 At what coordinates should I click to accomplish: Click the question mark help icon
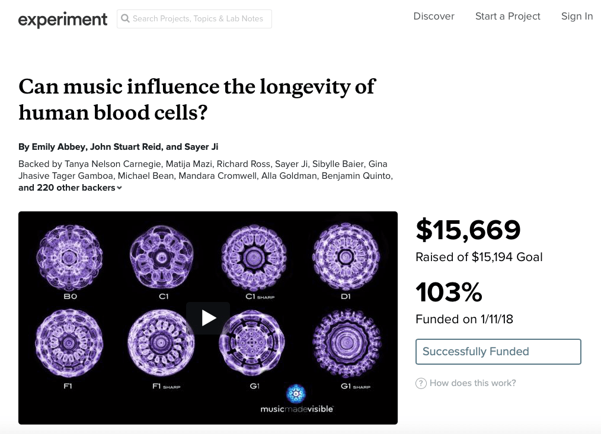421,383
